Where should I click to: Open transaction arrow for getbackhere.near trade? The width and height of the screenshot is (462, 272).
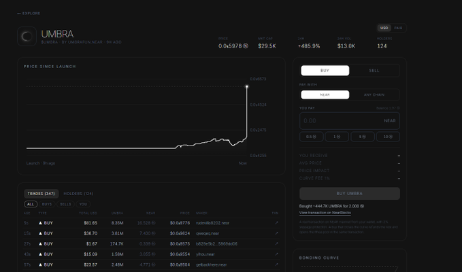[x=276, y=265]
